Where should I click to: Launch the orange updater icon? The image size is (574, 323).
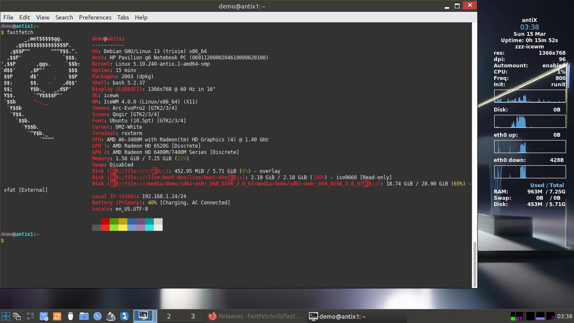[57, 316]
